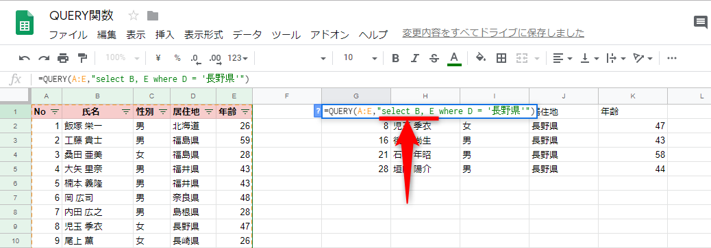
Task: Click the cell containing 島根県
Action: pyautogui.click(x=193, y=212)
